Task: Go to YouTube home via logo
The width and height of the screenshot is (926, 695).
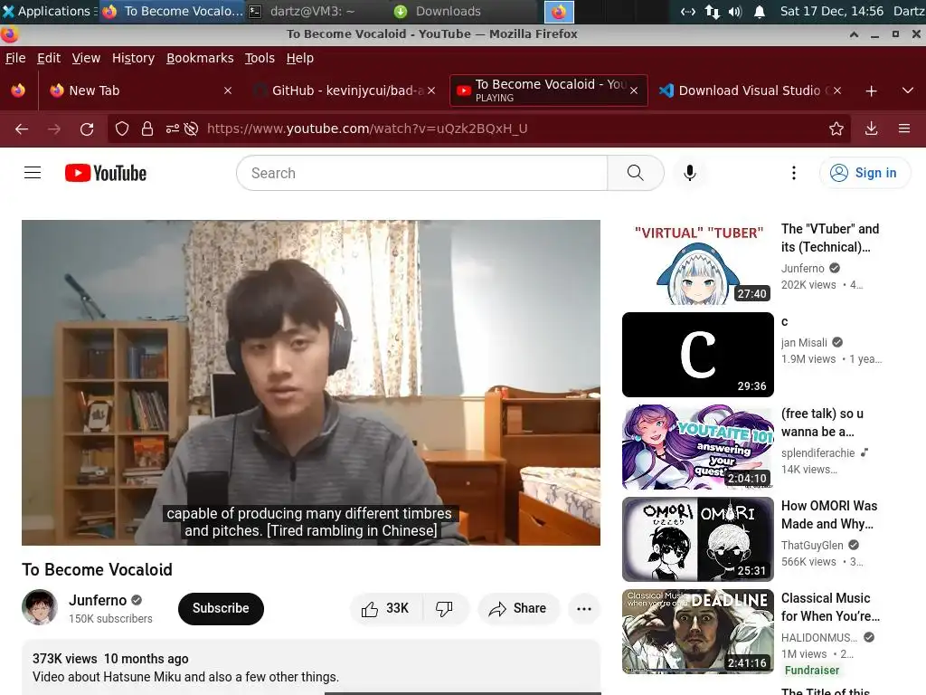Action: [x=106, y=173]
